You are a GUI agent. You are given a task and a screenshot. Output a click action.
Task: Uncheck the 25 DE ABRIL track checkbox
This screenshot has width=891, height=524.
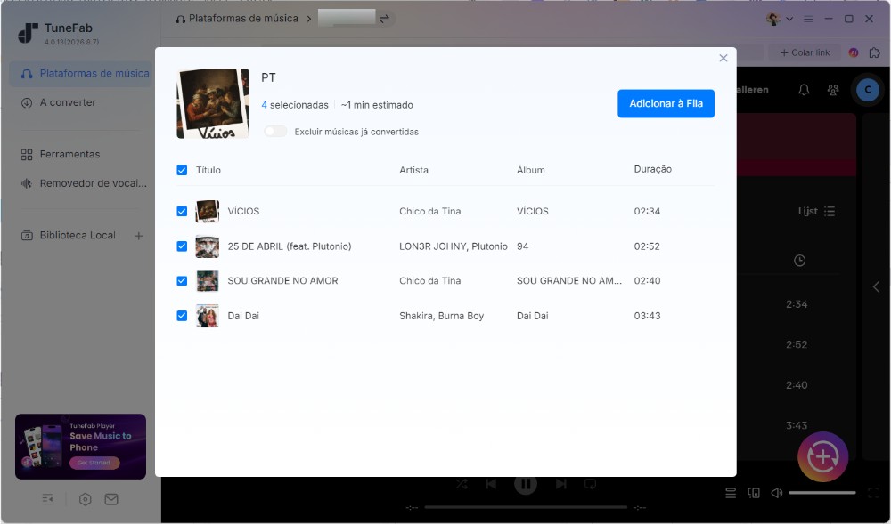[x=182, y=246]
